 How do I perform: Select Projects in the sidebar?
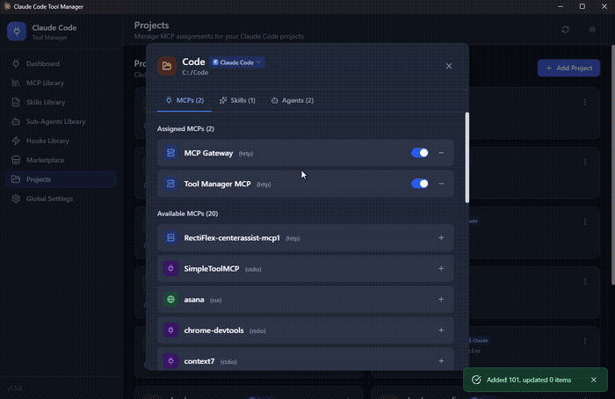[61, 179]
